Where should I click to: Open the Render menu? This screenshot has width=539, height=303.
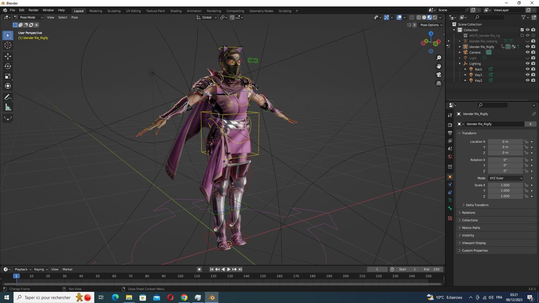[33, 10]
